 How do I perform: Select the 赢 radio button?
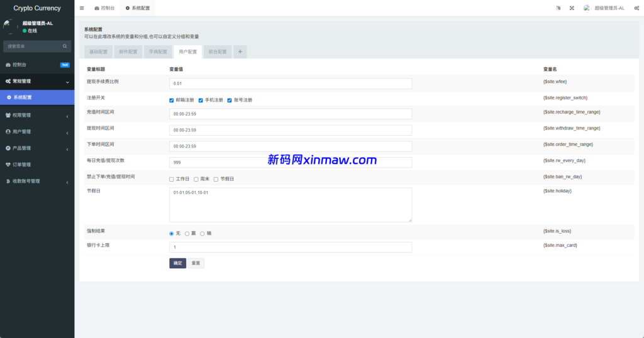point(187,234)
